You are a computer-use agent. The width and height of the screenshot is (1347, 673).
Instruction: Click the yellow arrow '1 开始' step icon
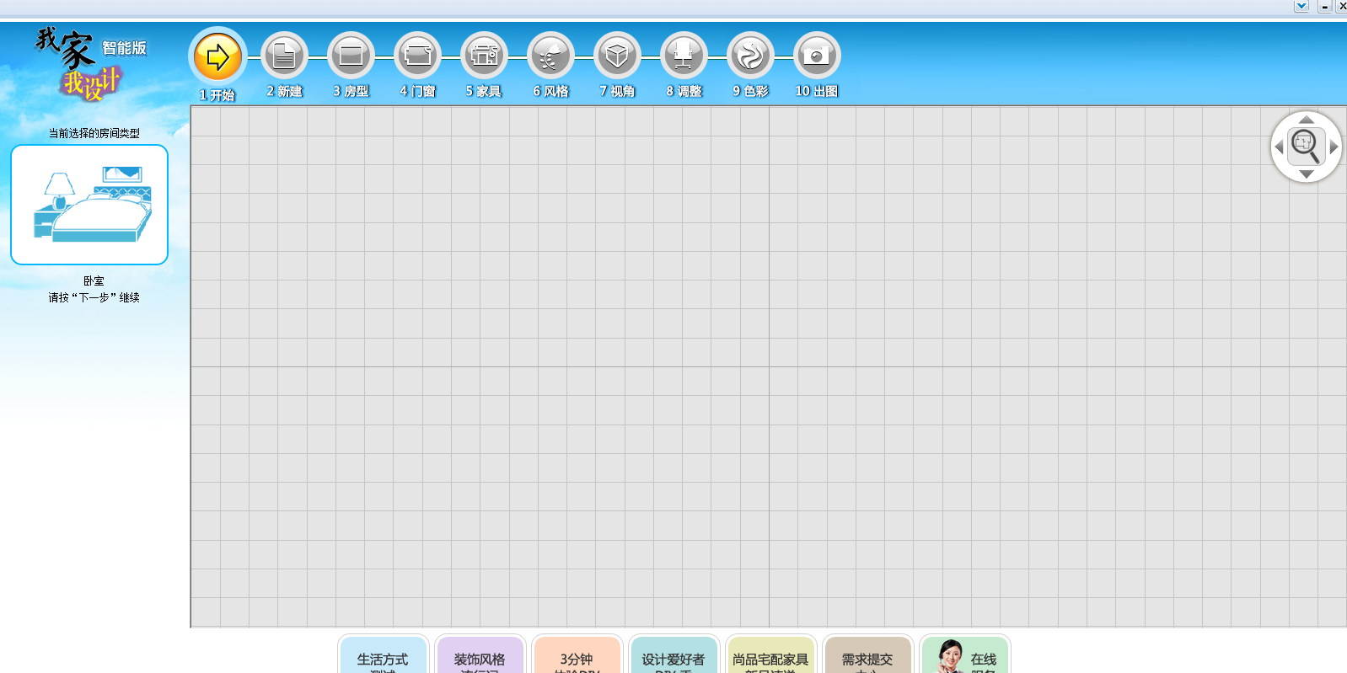pyautogui.click(x=217, y=57)
